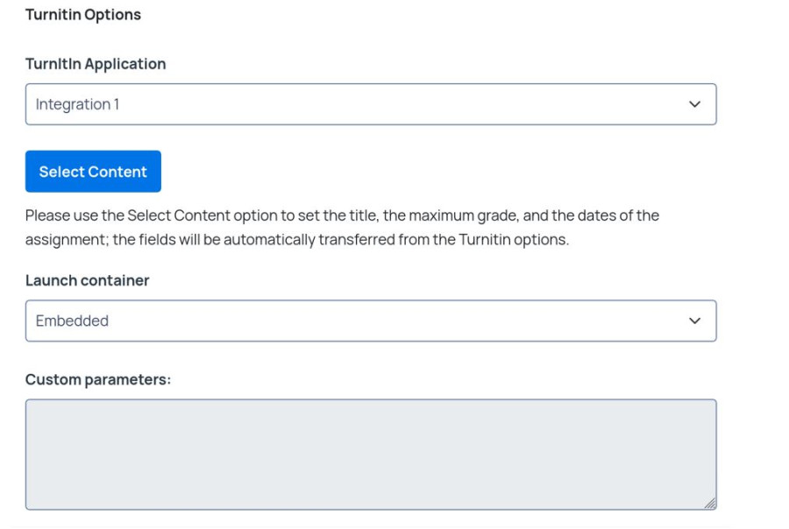
Task: Select the Integration 1 value text
Action: tap(76, 103)
